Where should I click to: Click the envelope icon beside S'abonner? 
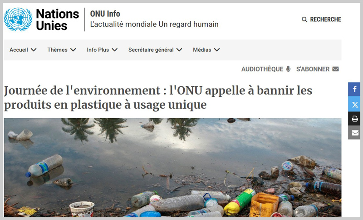pyautogui.click(x=335, y=69)
